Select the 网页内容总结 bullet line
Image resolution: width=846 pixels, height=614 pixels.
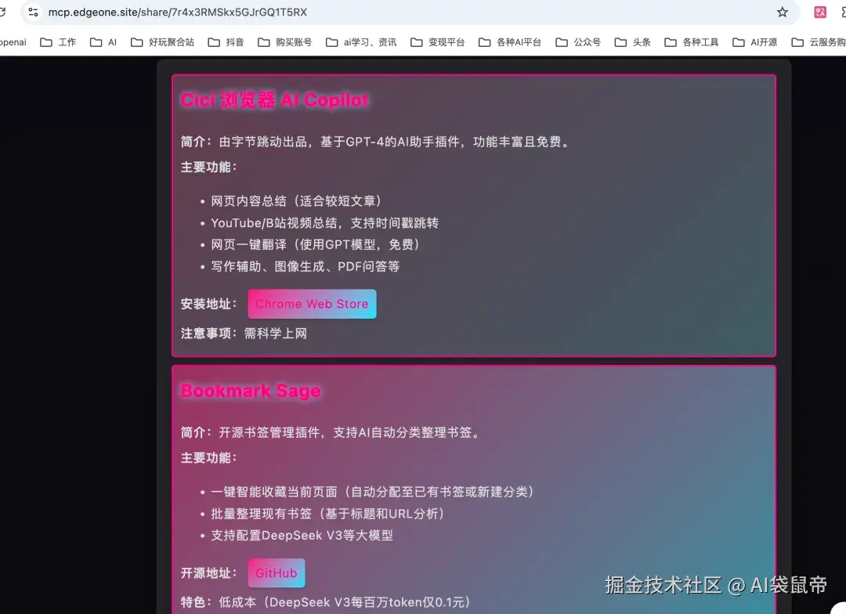pyautogui.click(x=296, y=201)
